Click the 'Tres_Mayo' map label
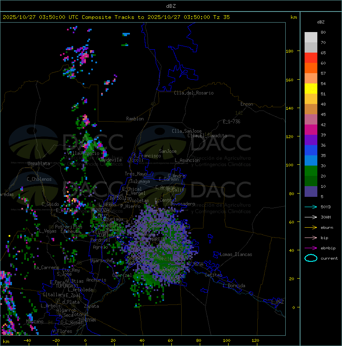 click(136, 174)
